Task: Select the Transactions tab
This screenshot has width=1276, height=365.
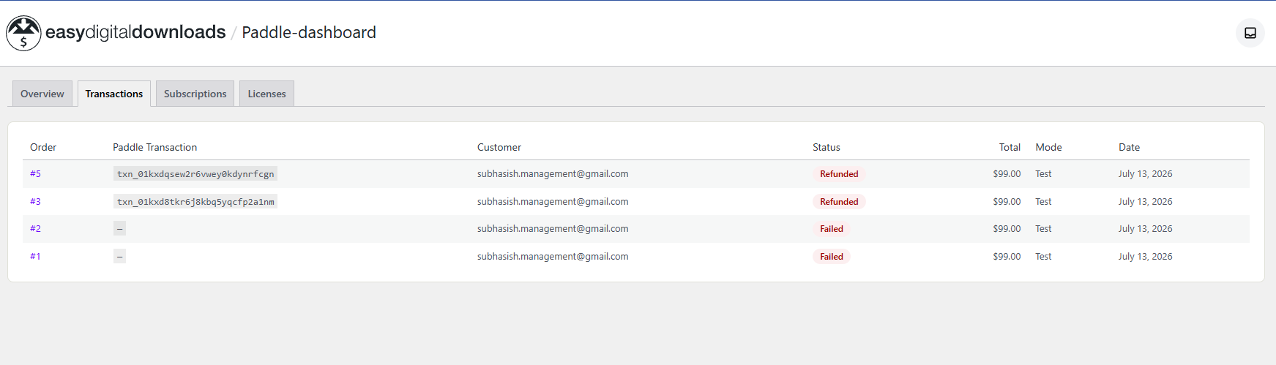Action: (x=114, y=94)
